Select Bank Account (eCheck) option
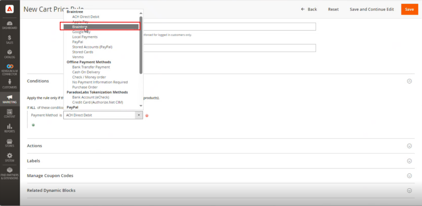The height and width of the screenshot is (206, 422). pos(90,97)
